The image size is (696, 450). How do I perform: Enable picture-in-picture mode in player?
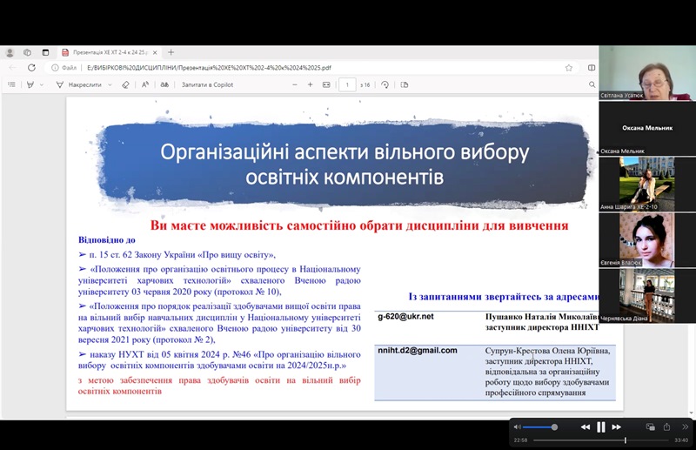point(650,426)
